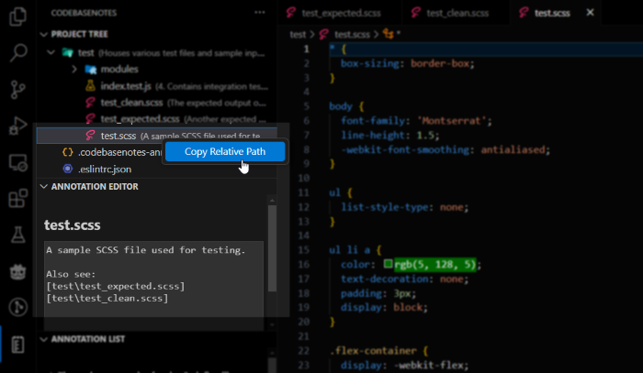Open the Run and Debug view icon
Viewport: 643px width, 373px height.
[18, 126]
